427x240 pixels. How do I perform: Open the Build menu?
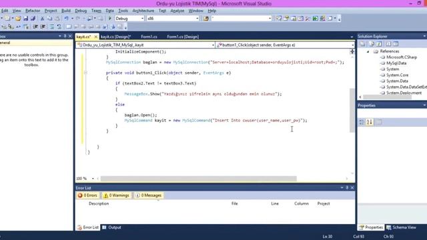tap(66, 11)
